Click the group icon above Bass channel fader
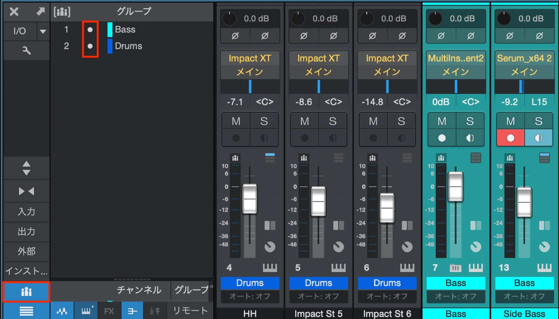The image size is (559, 319). [x=441, y=158]
